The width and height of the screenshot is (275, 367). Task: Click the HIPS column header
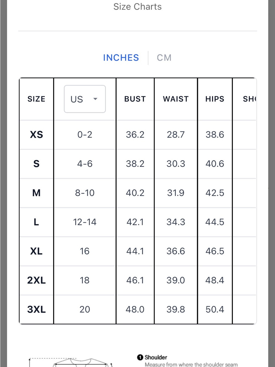pos(215,99)
